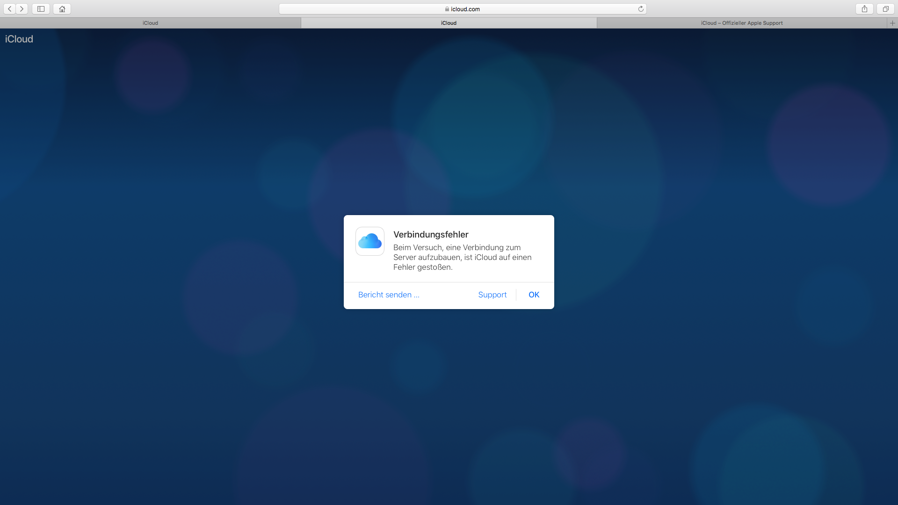Image resolution: width=898 pixels, height=505 pixels.
Task: Click the iCloud logo top left
Action: coord(19,39)
